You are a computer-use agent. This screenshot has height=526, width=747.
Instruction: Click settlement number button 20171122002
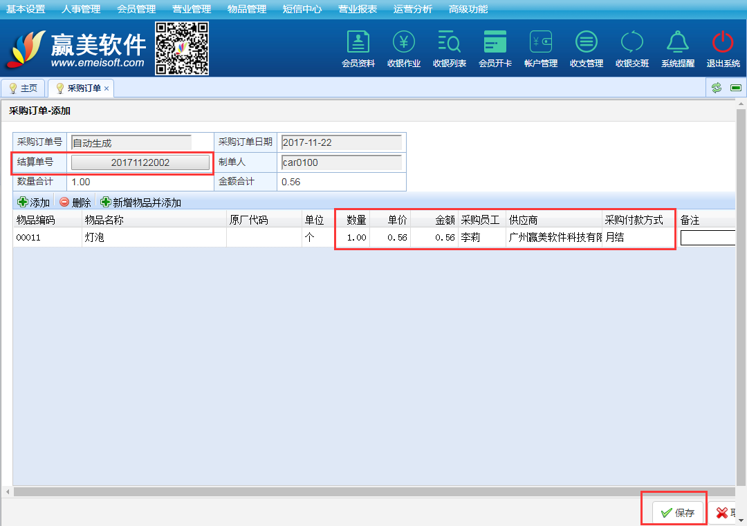click(x=140, y=162)
